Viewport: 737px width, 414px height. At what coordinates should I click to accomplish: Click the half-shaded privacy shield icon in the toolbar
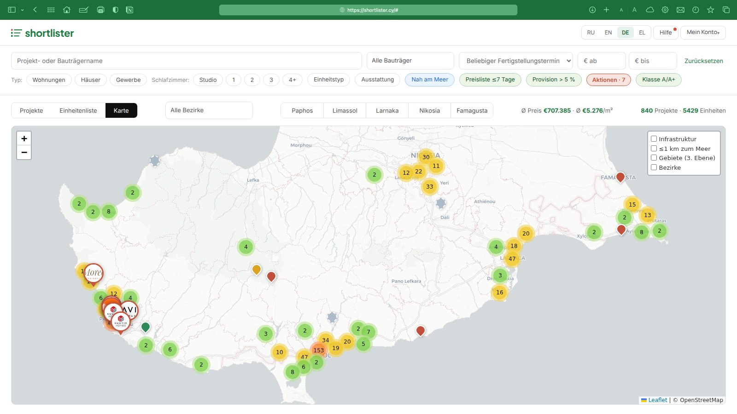click(115, 10)
